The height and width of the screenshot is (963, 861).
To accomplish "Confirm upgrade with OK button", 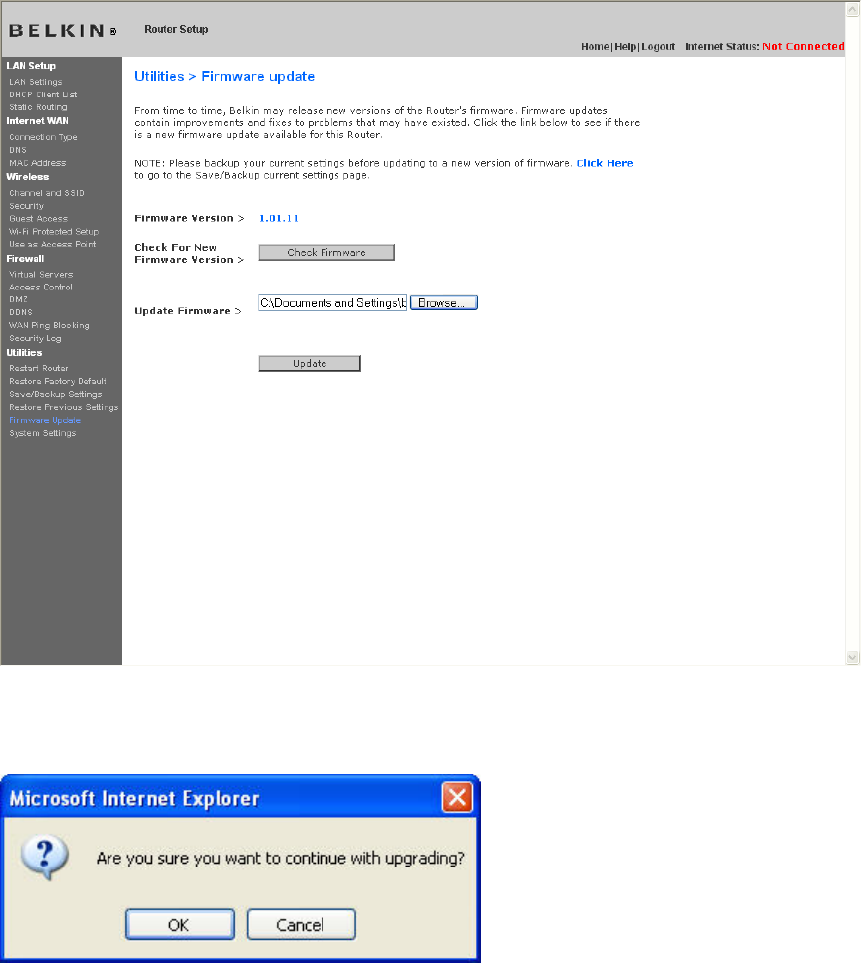I will pyautogui.click(x=179, y=924).
